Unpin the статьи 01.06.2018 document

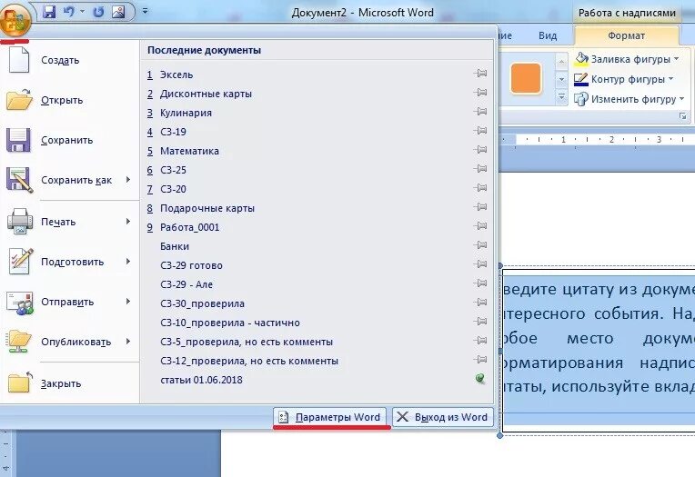click(480, 379)
